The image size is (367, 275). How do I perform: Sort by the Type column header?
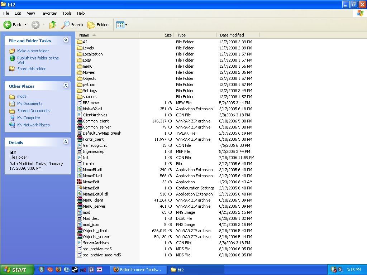point(195,35)
